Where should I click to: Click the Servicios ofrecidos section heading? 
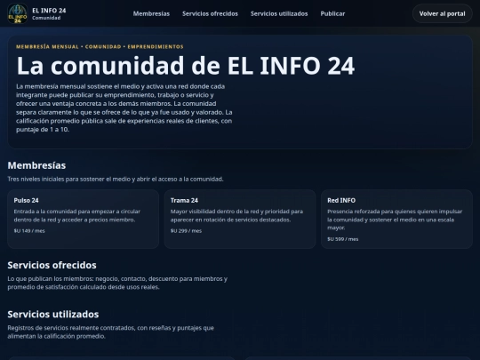(52, 265)
